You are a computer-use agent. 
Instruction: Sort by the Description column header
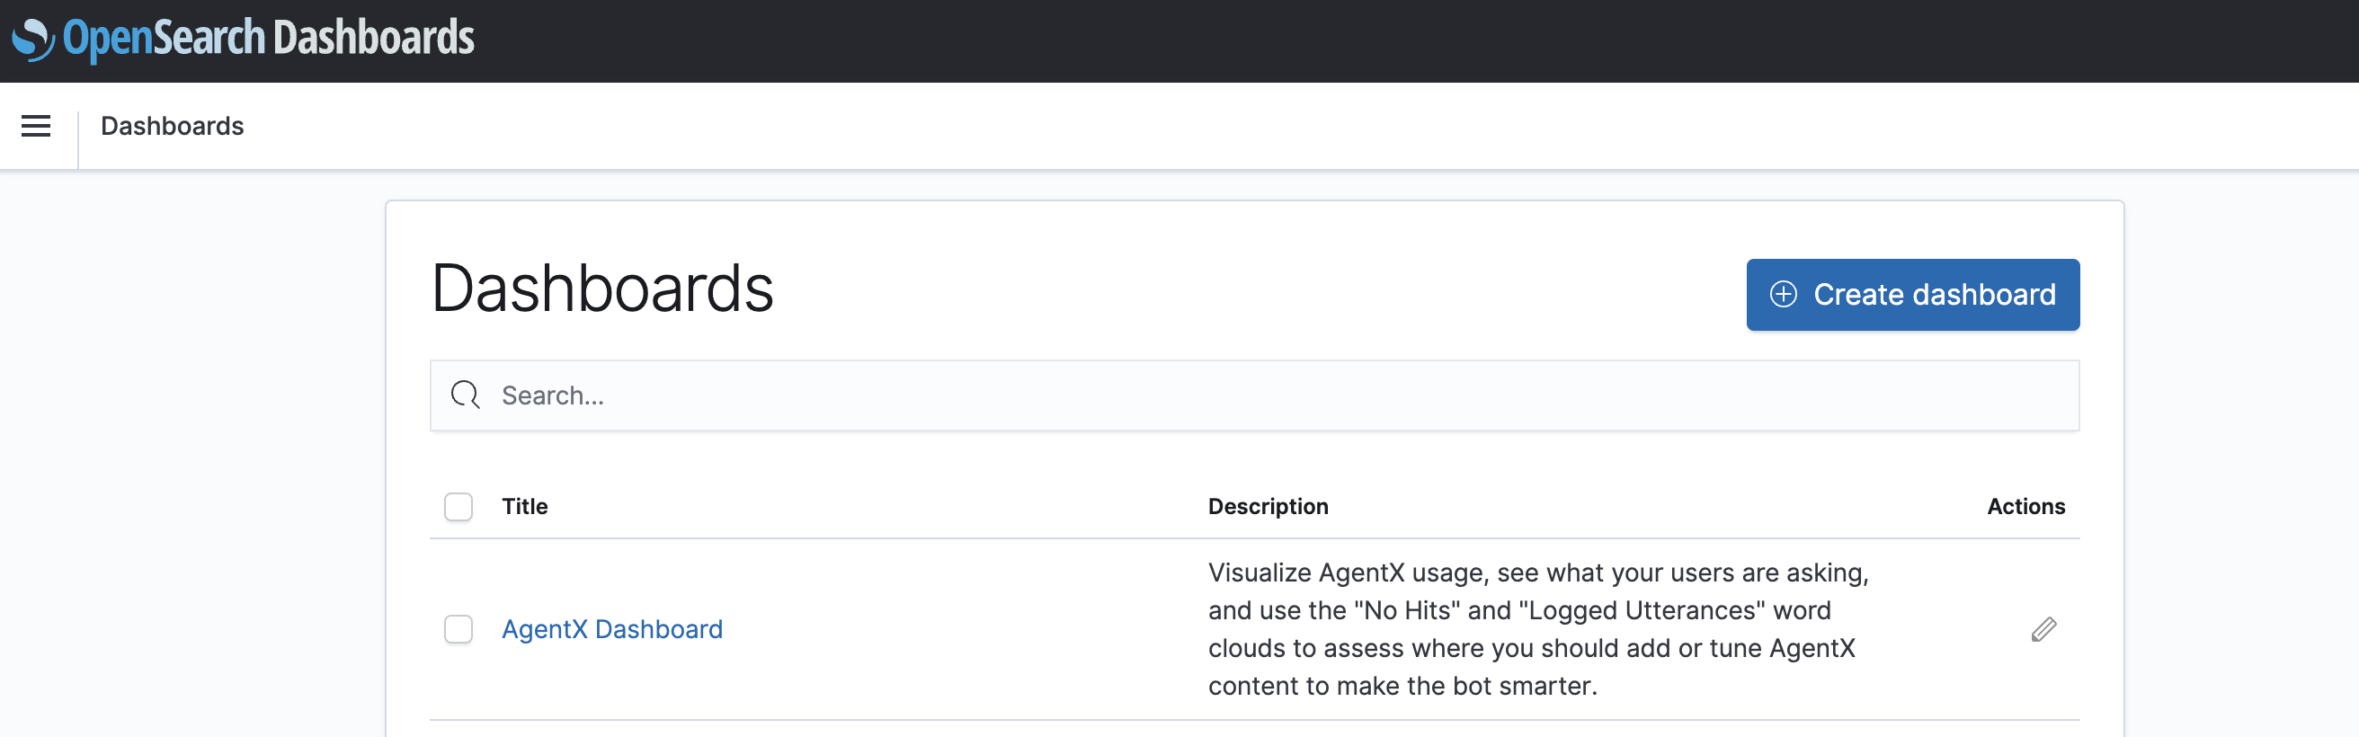(x=1268, y=506)
